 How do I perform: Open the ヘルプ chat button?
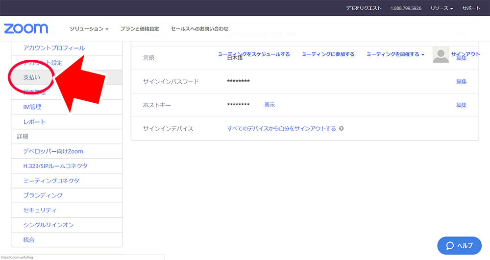pyautogui.click(x=459, y=245)
